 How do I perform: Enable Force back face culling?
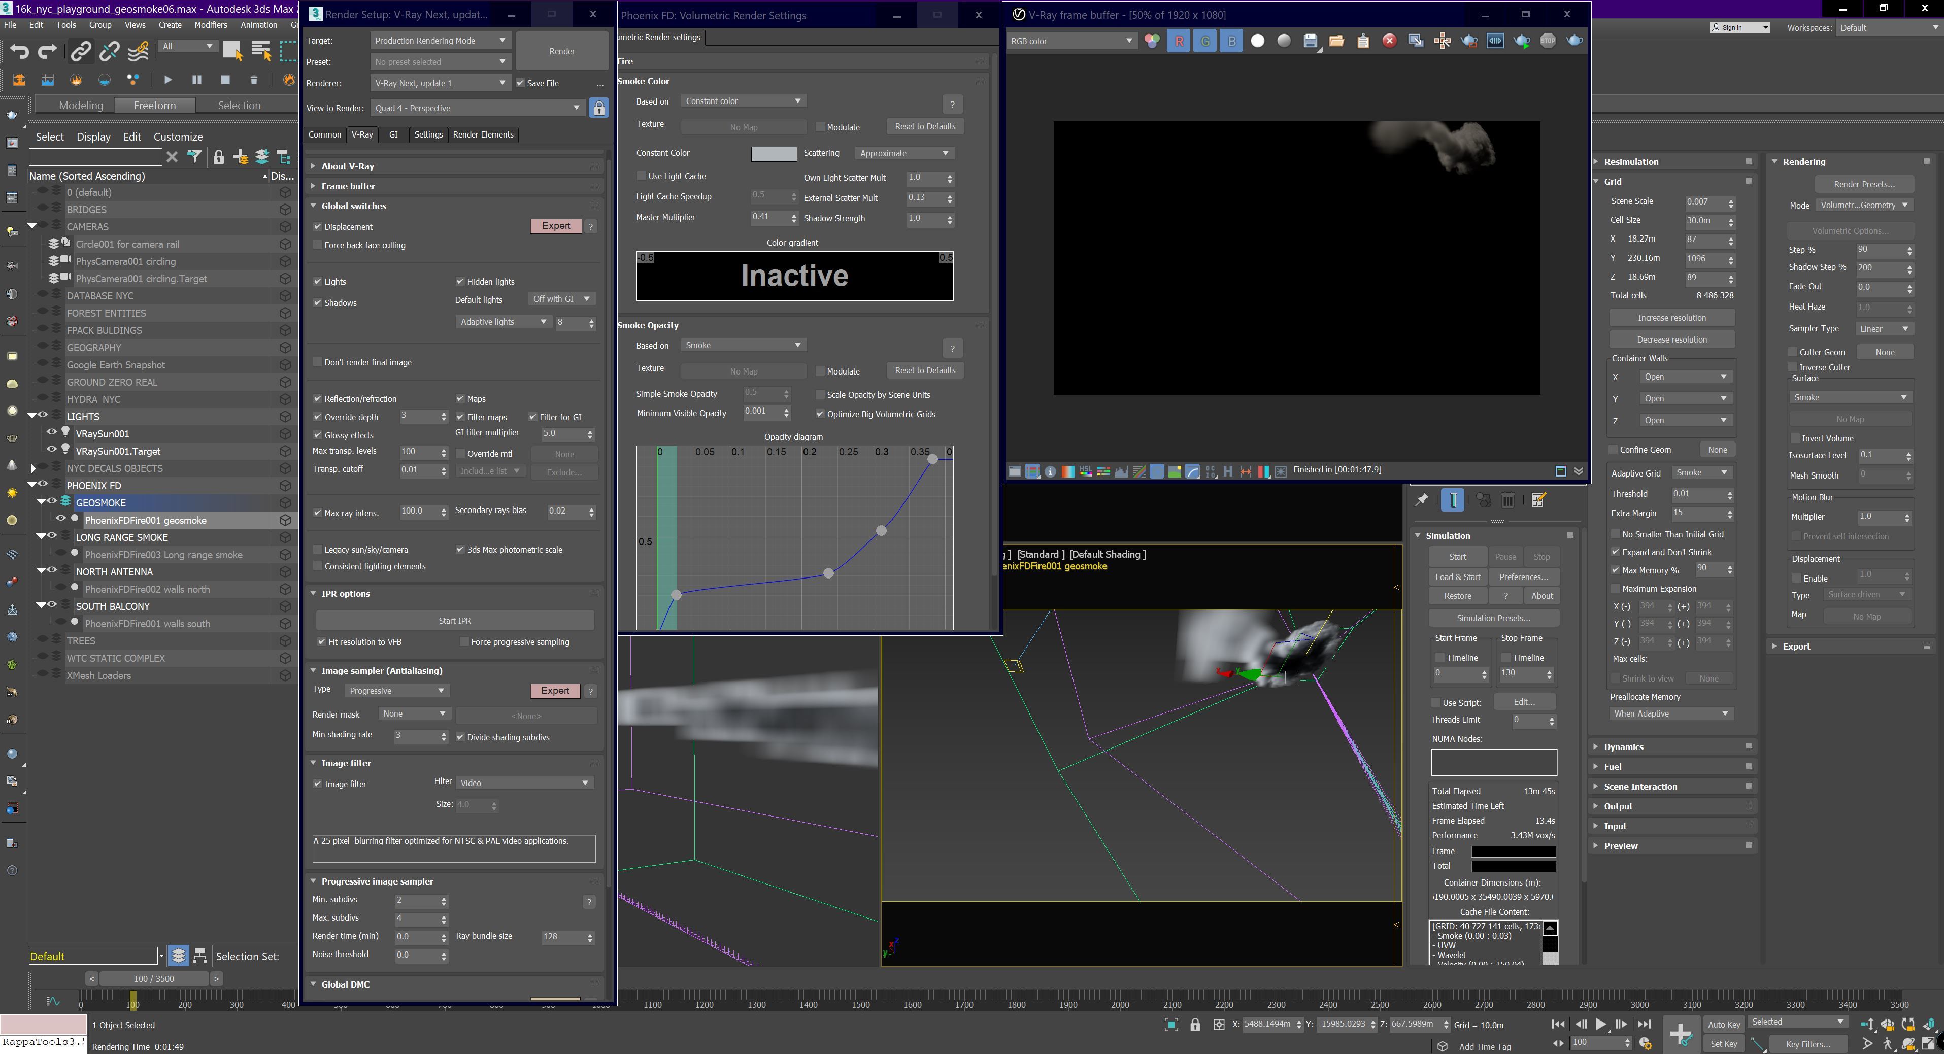point(318,245)
